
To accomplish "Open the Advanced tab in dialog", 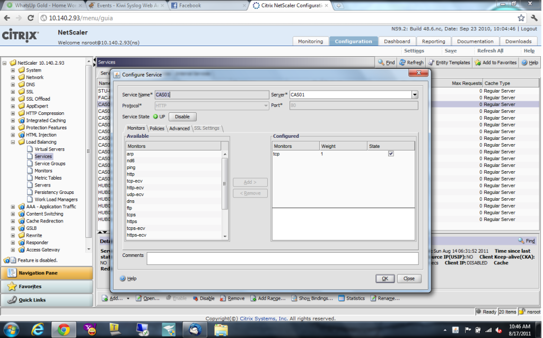I will (x=179, y=128).
